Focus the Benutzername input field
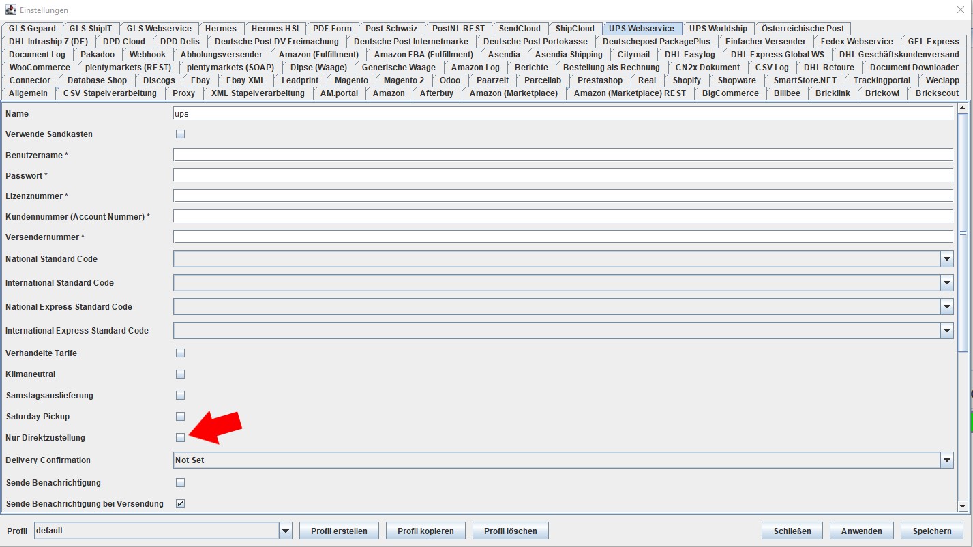Viewport: 973px width, 547px height. (563, 155)
